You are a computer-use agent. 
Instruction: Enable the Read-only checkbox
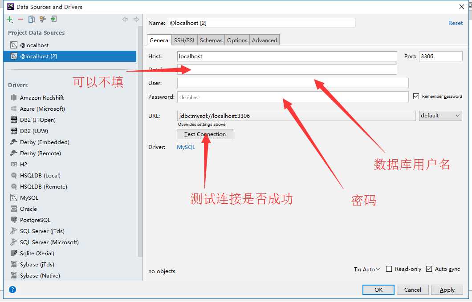[389, 269]
